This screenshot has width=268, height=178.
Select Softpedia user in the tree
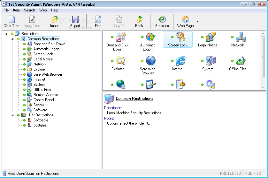(x=41, y=120)
